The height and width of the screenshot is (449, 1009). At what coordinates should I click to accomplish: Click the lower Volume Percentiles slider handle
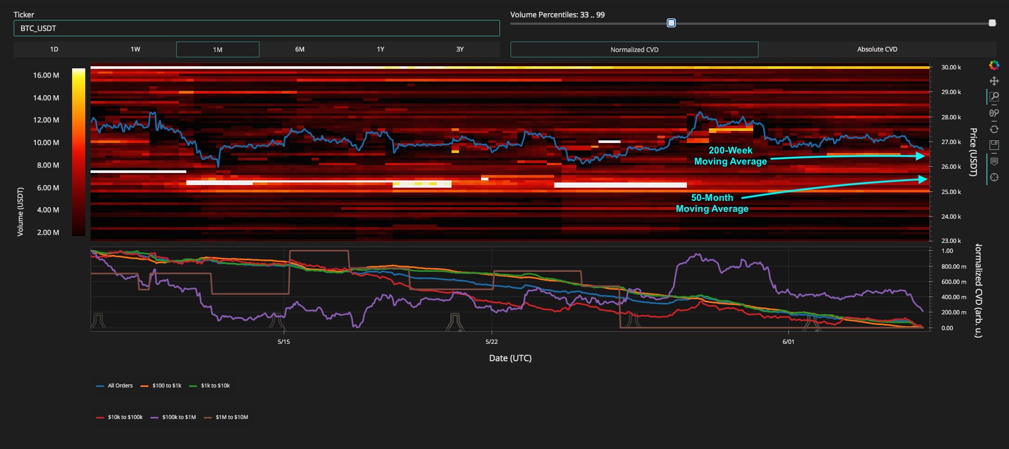point(671,23)
